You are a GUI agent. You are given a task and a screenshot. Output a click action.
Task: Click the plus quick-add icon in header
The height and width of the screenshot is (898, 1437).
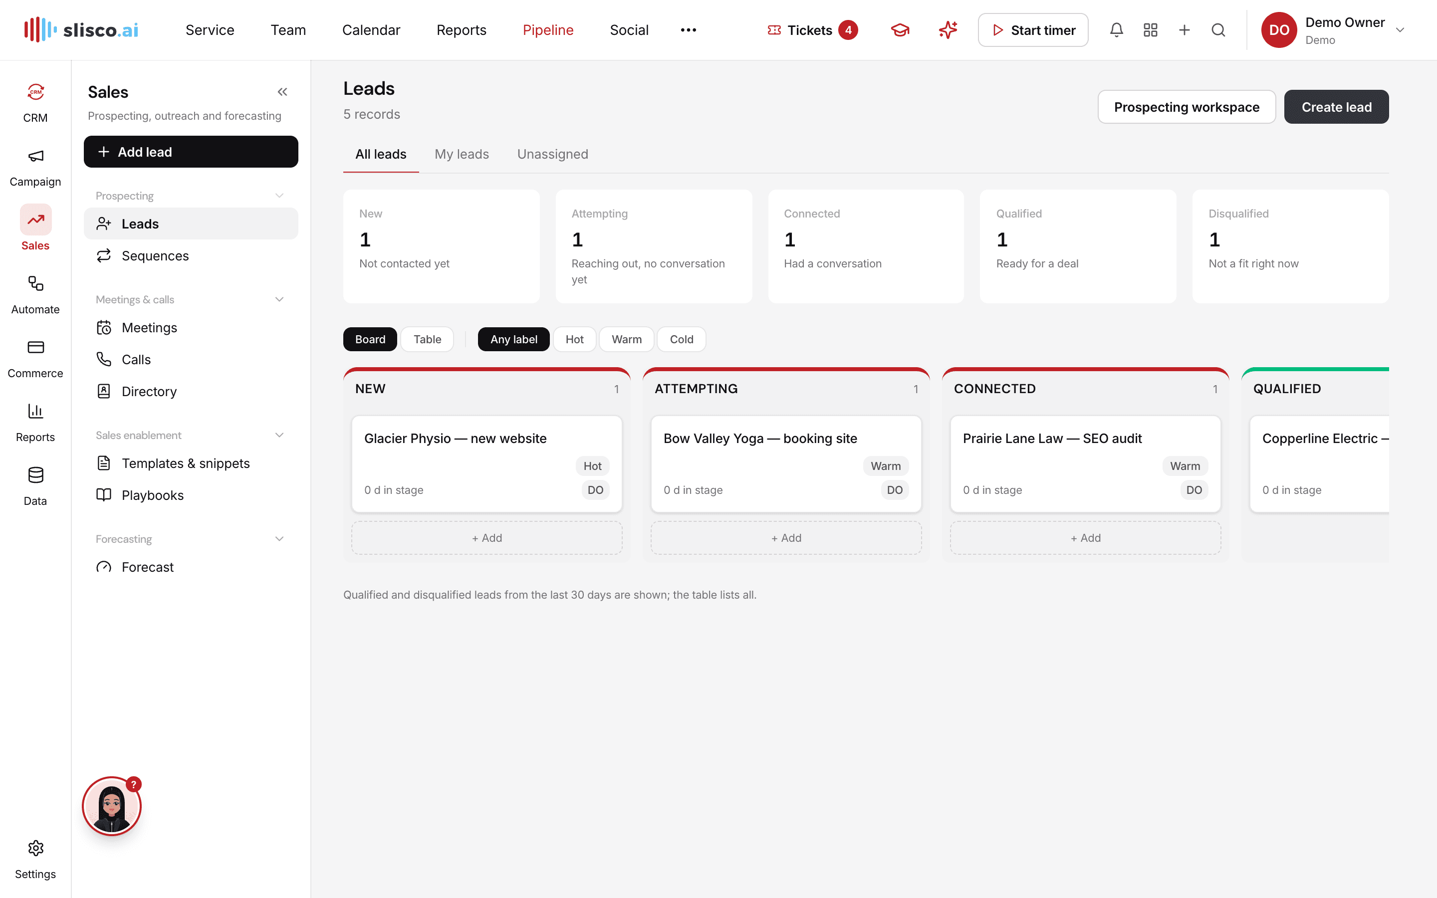click(1184, 30)
